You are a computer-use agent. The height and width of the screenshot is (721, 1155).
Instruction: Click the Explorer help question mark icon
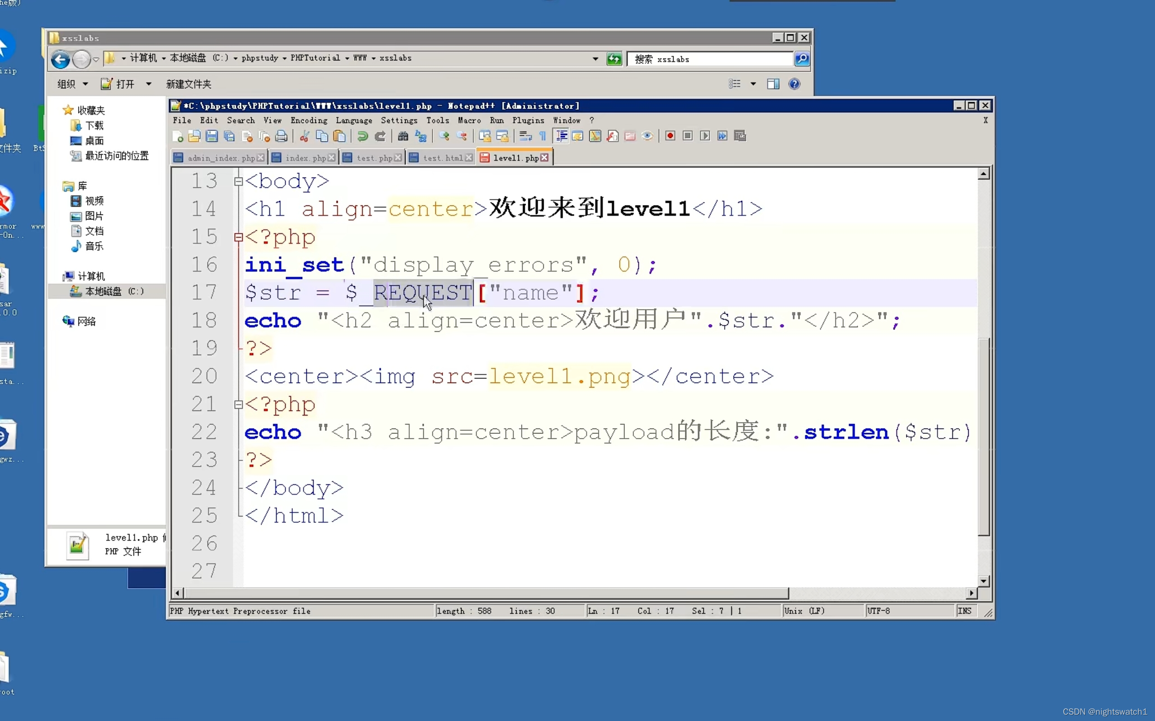click(794, 84)
